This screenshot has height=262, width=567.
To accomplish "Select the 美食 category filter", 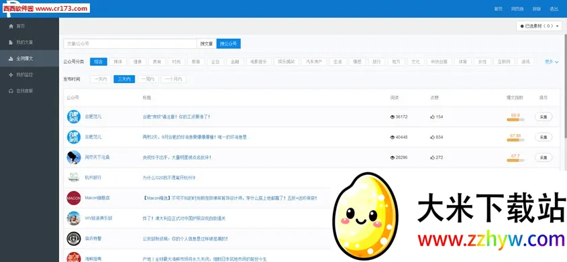I will point(157,62).
